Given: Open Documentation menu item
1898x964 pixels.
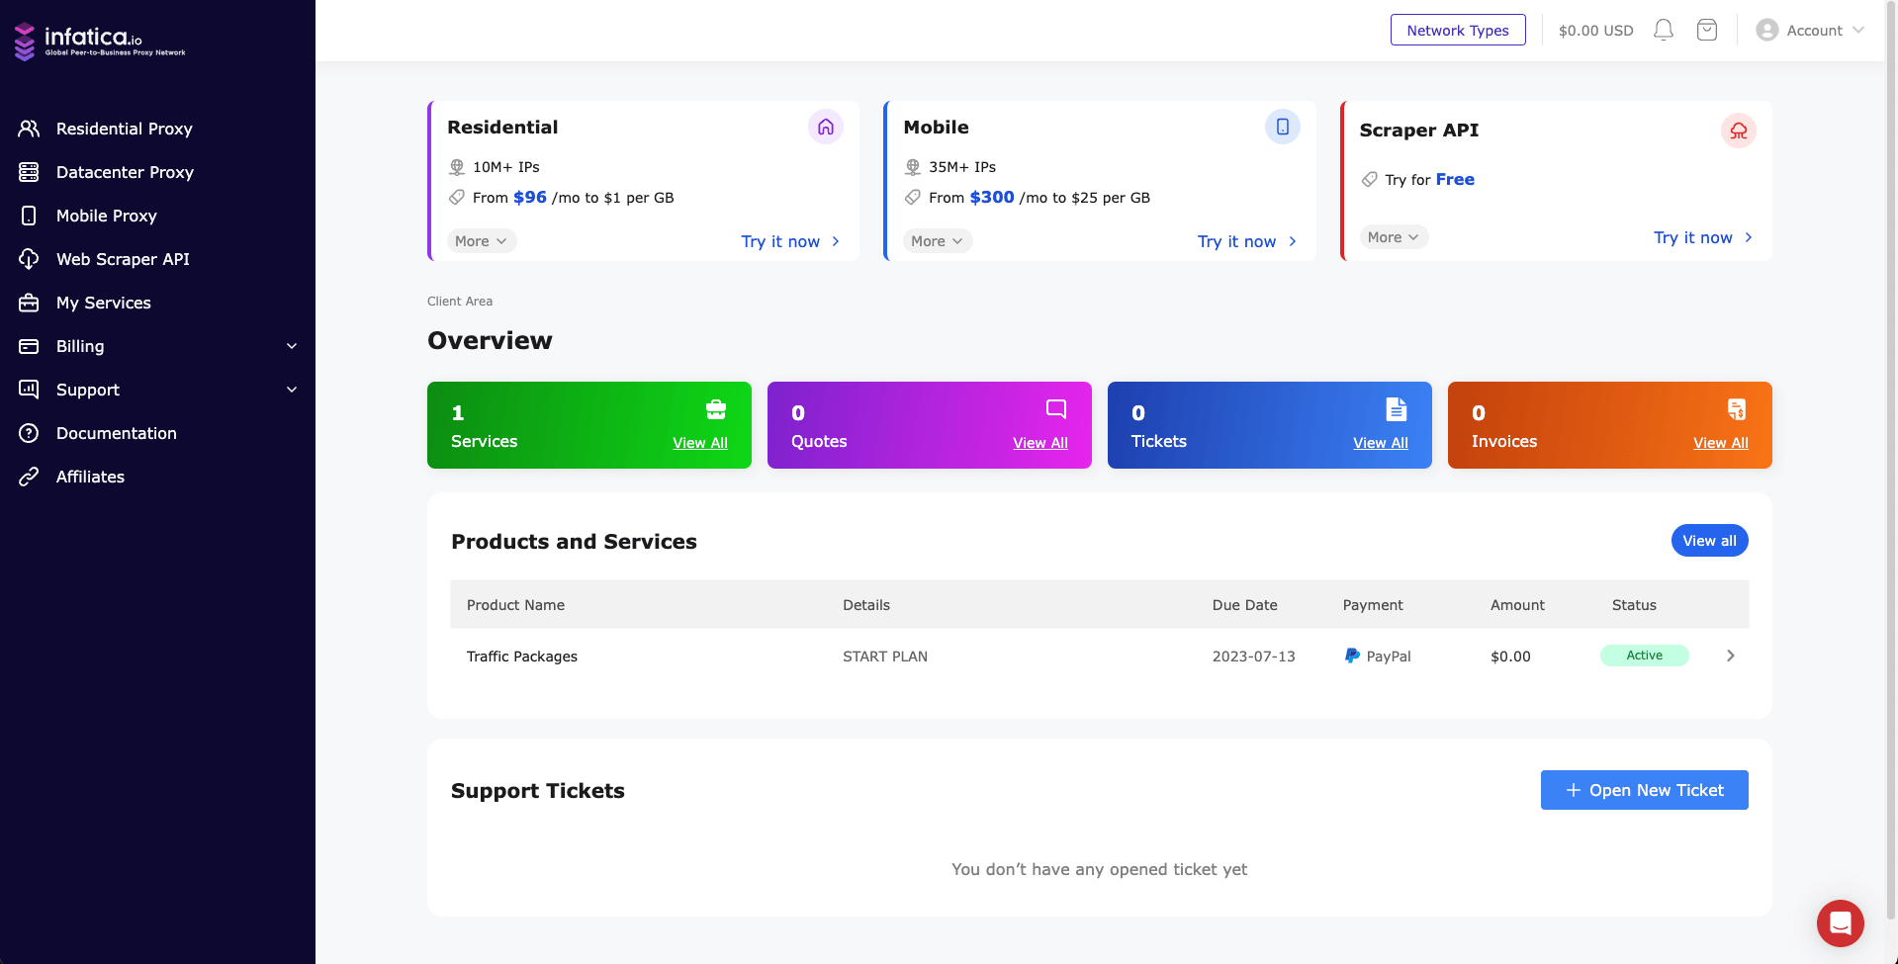Looking at the screenshot, I should click(x=117, y=433).
